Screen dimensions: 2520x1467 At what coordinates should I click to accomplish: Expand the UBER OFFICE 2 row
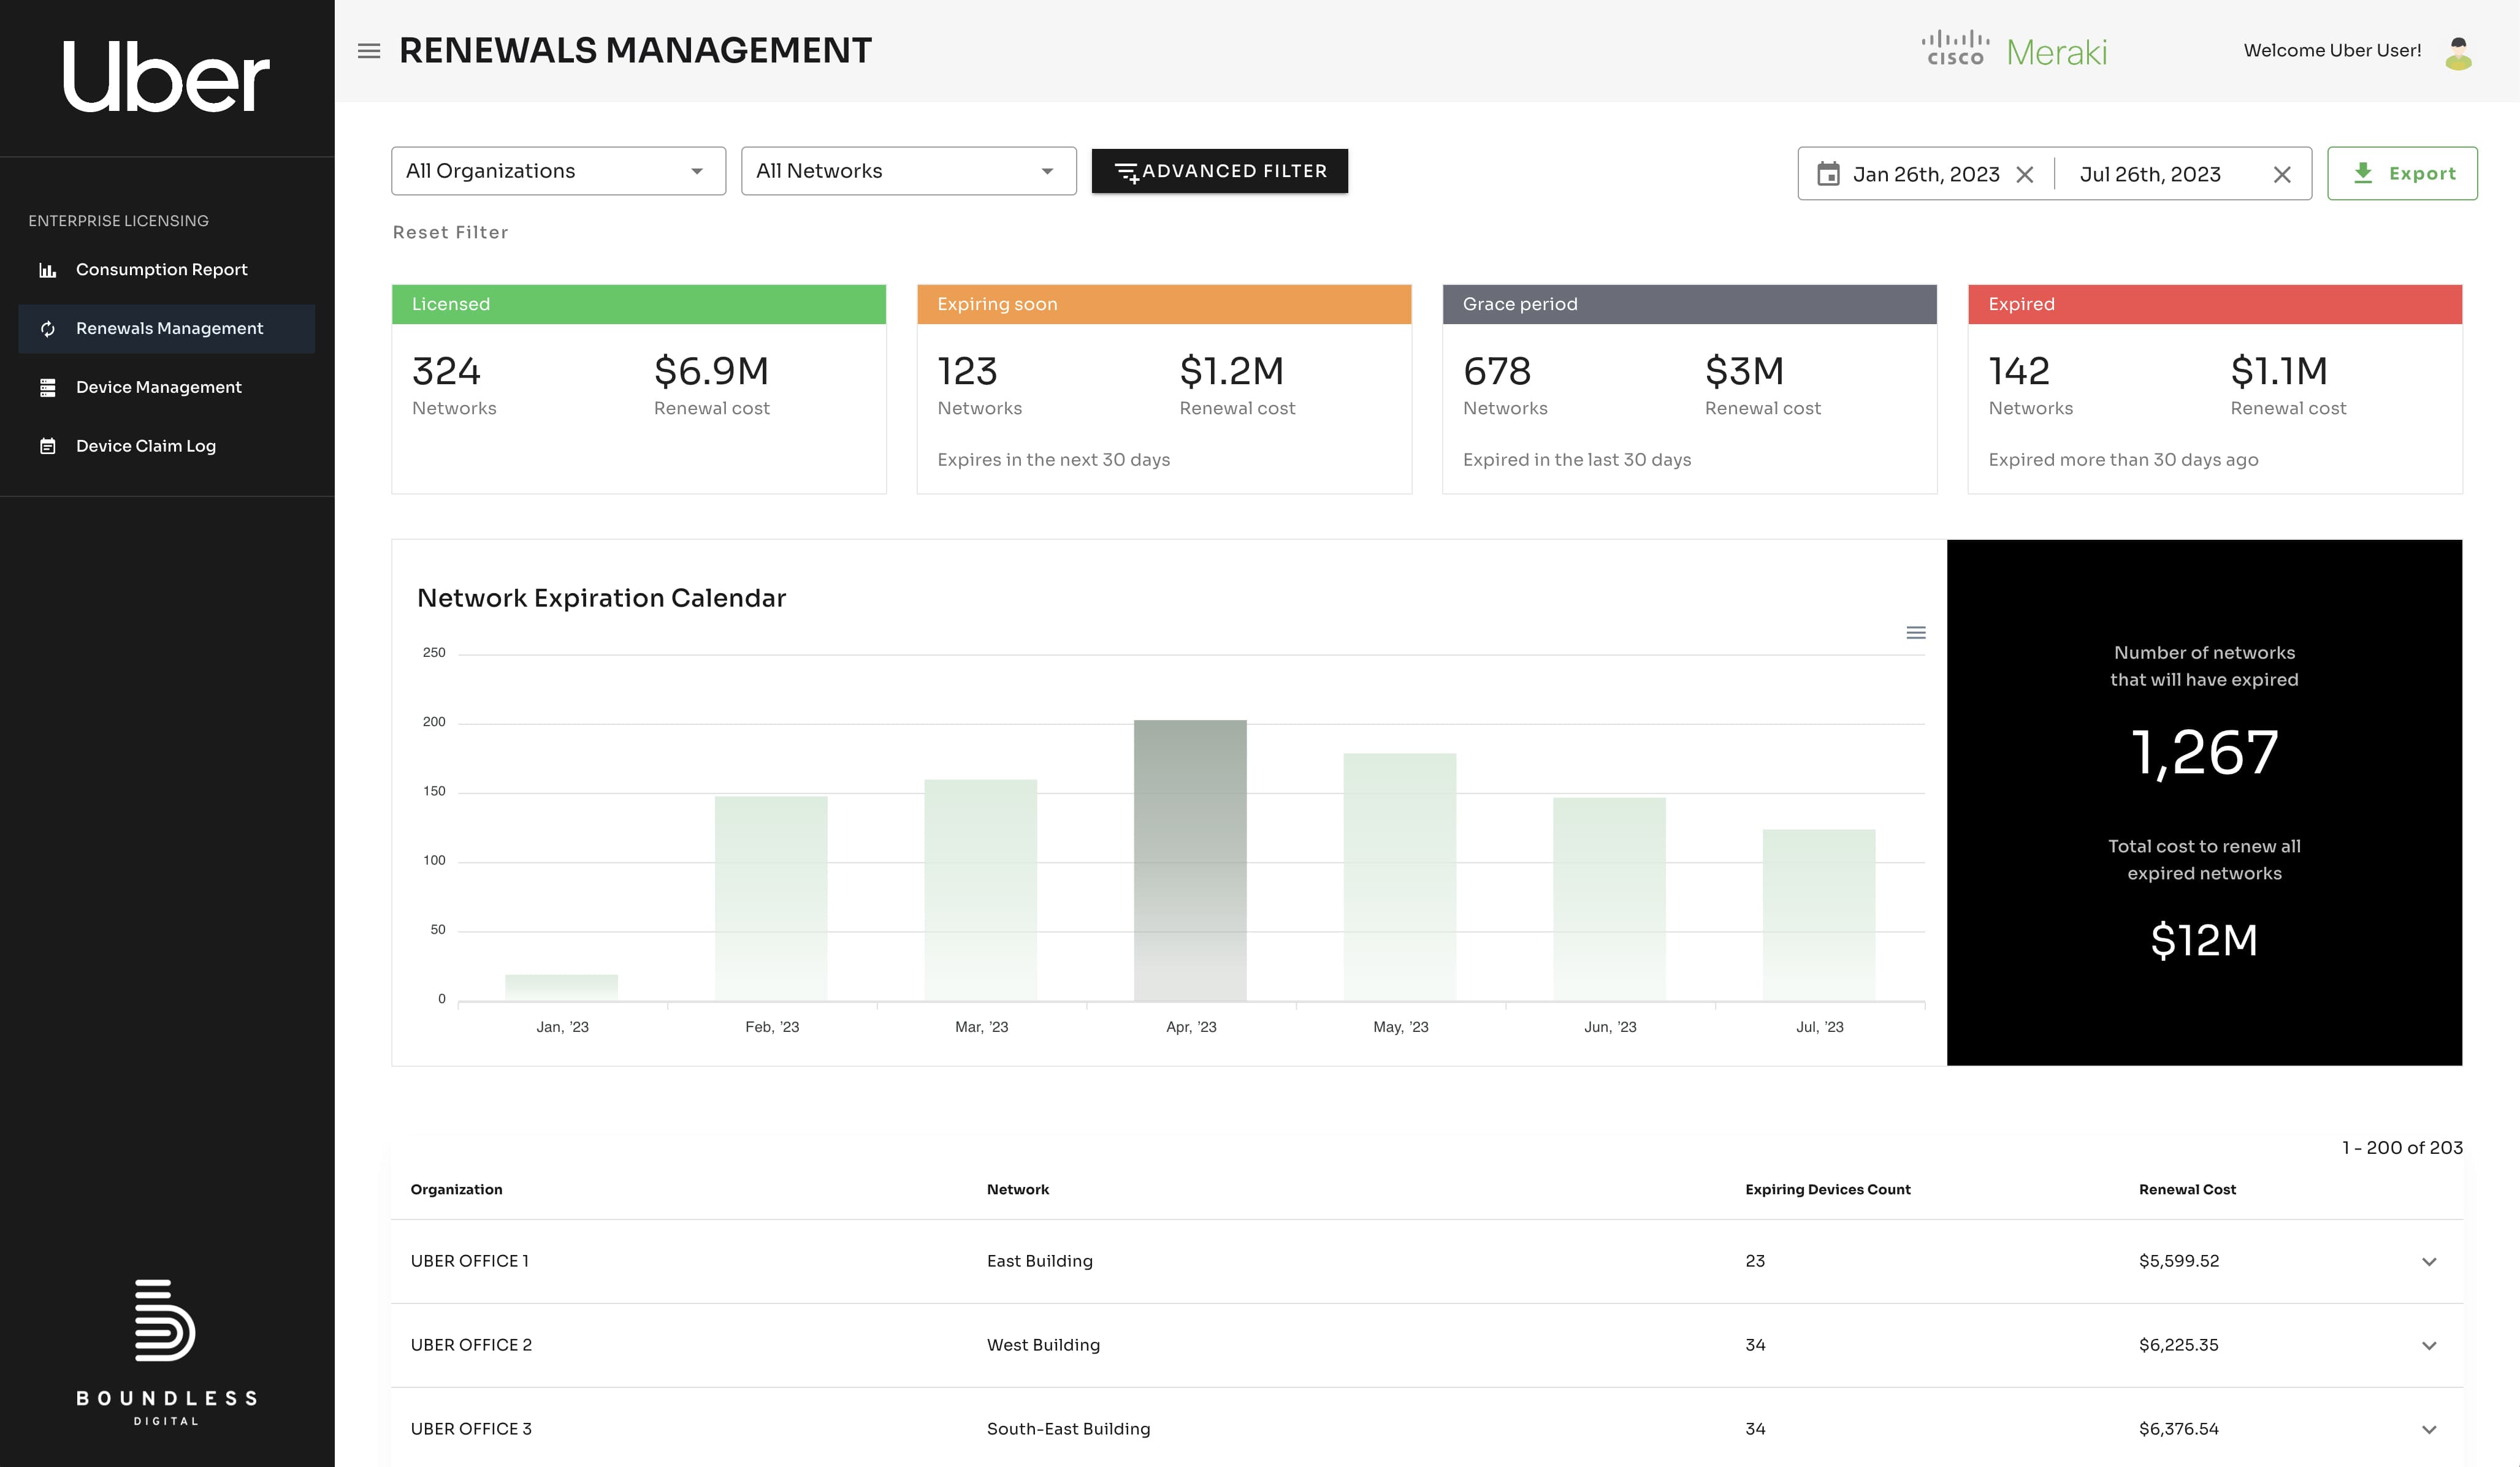[2429, 1345]
